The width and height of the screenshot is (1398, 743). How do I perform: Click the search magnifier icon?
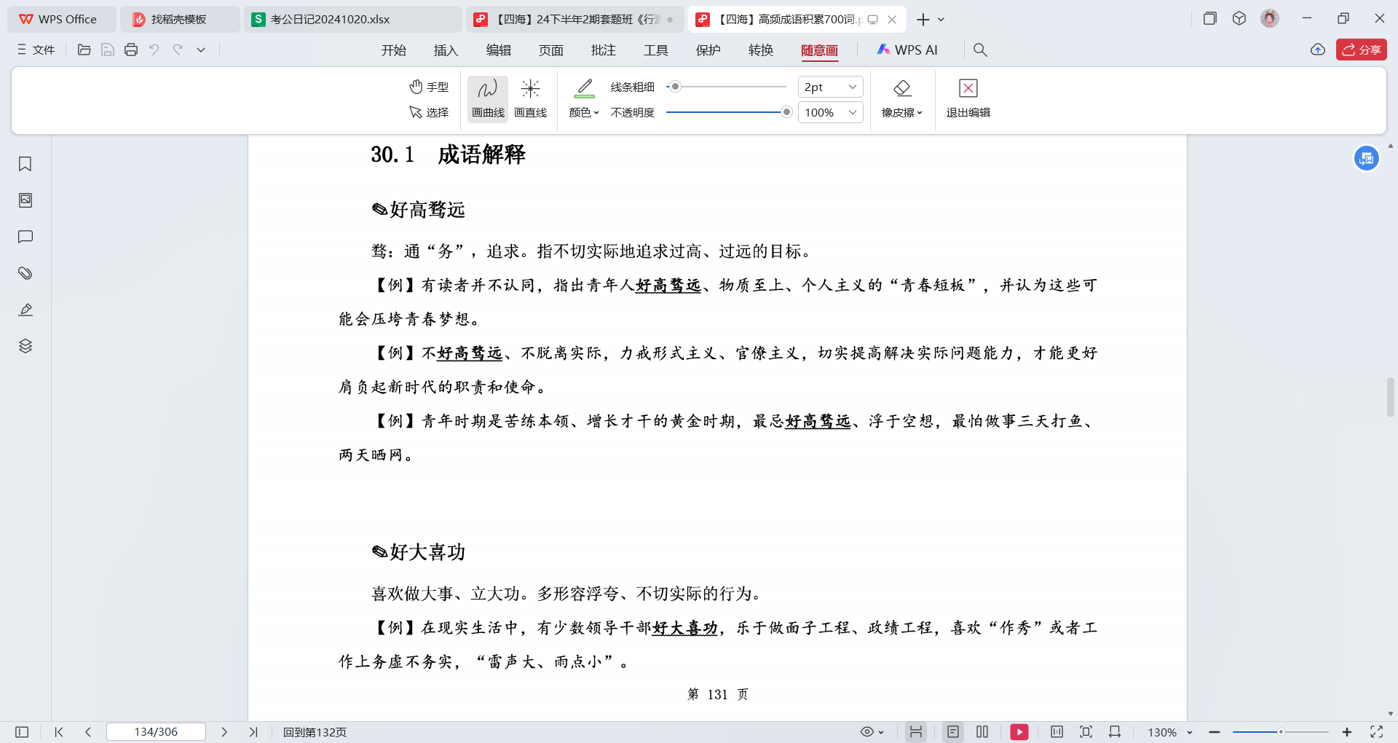point(980,50)
